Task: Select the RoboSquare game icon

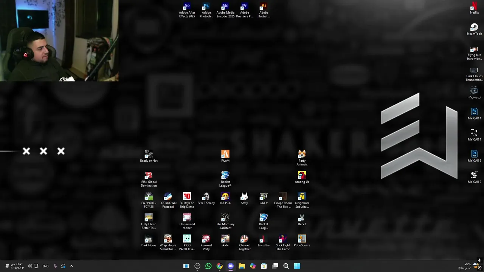Action: (302, 241)
